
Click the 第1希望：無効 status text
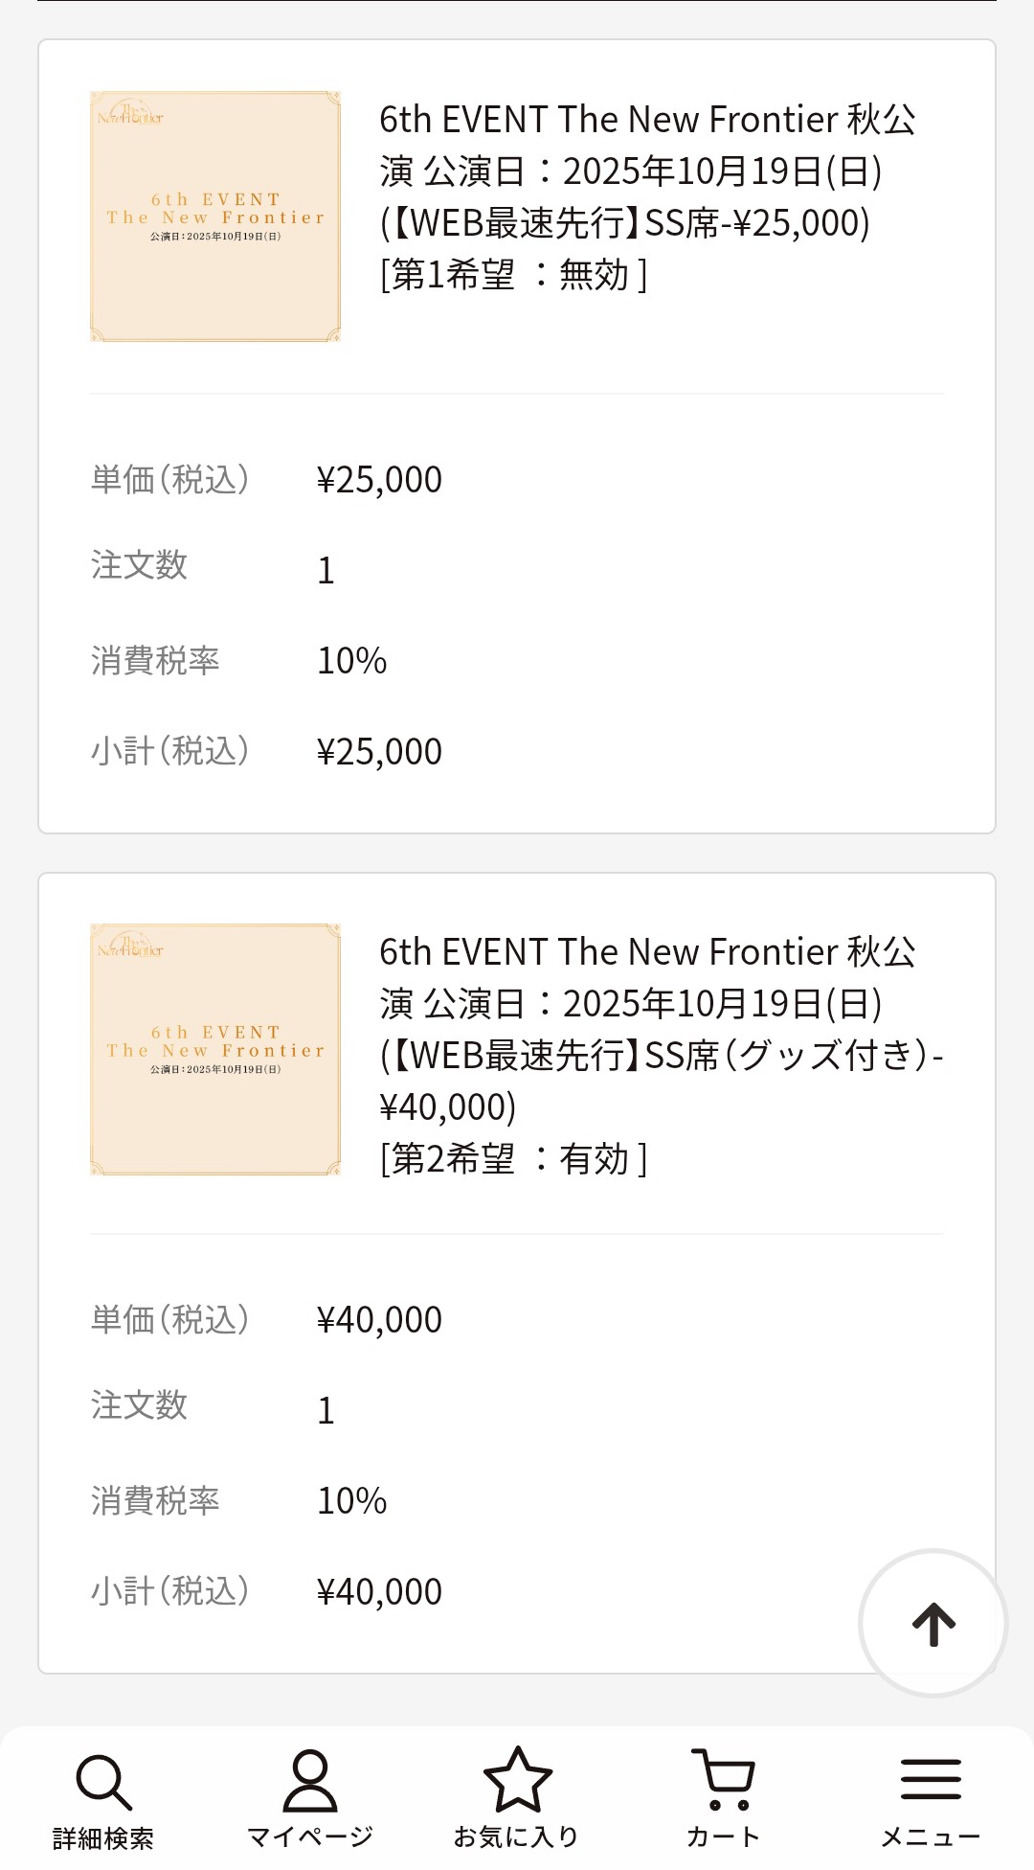click(x=514, y=275)
